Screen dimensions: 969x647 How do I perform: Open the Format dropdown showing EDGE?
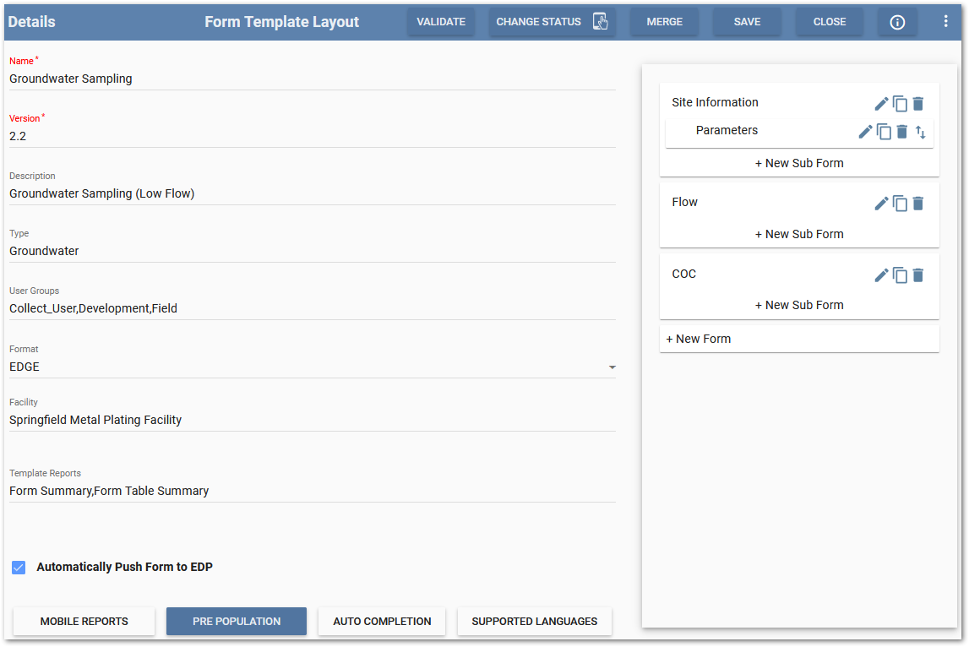pyautogui.click(x=612, y=368)
